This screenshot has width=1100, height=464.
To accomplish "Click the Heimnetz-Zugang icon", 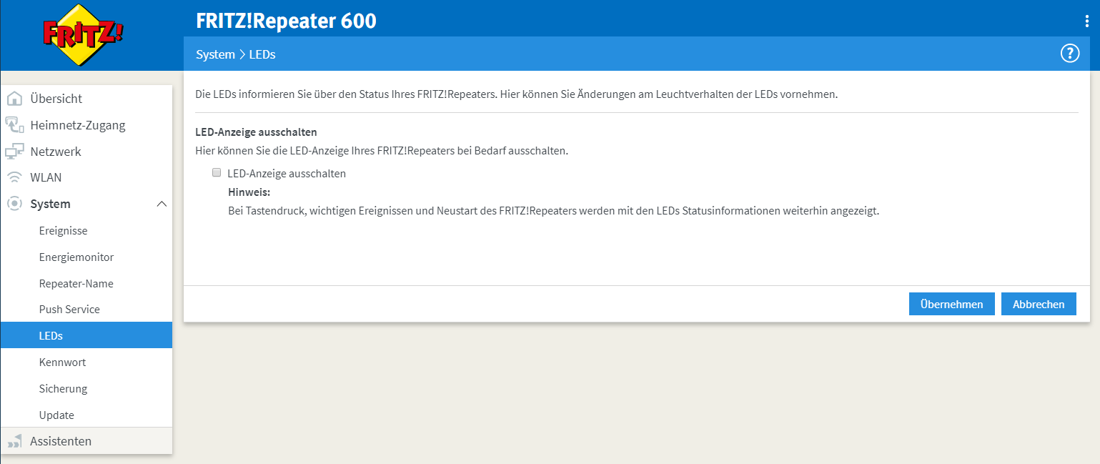I will tap(14, 125).
